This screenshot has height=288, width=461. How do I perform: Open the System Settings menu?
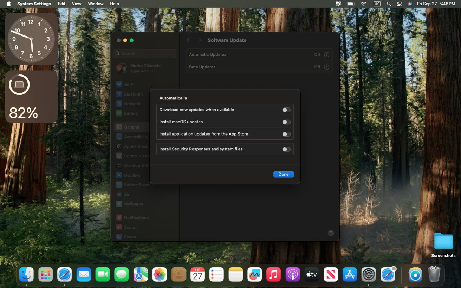point(34,4)
